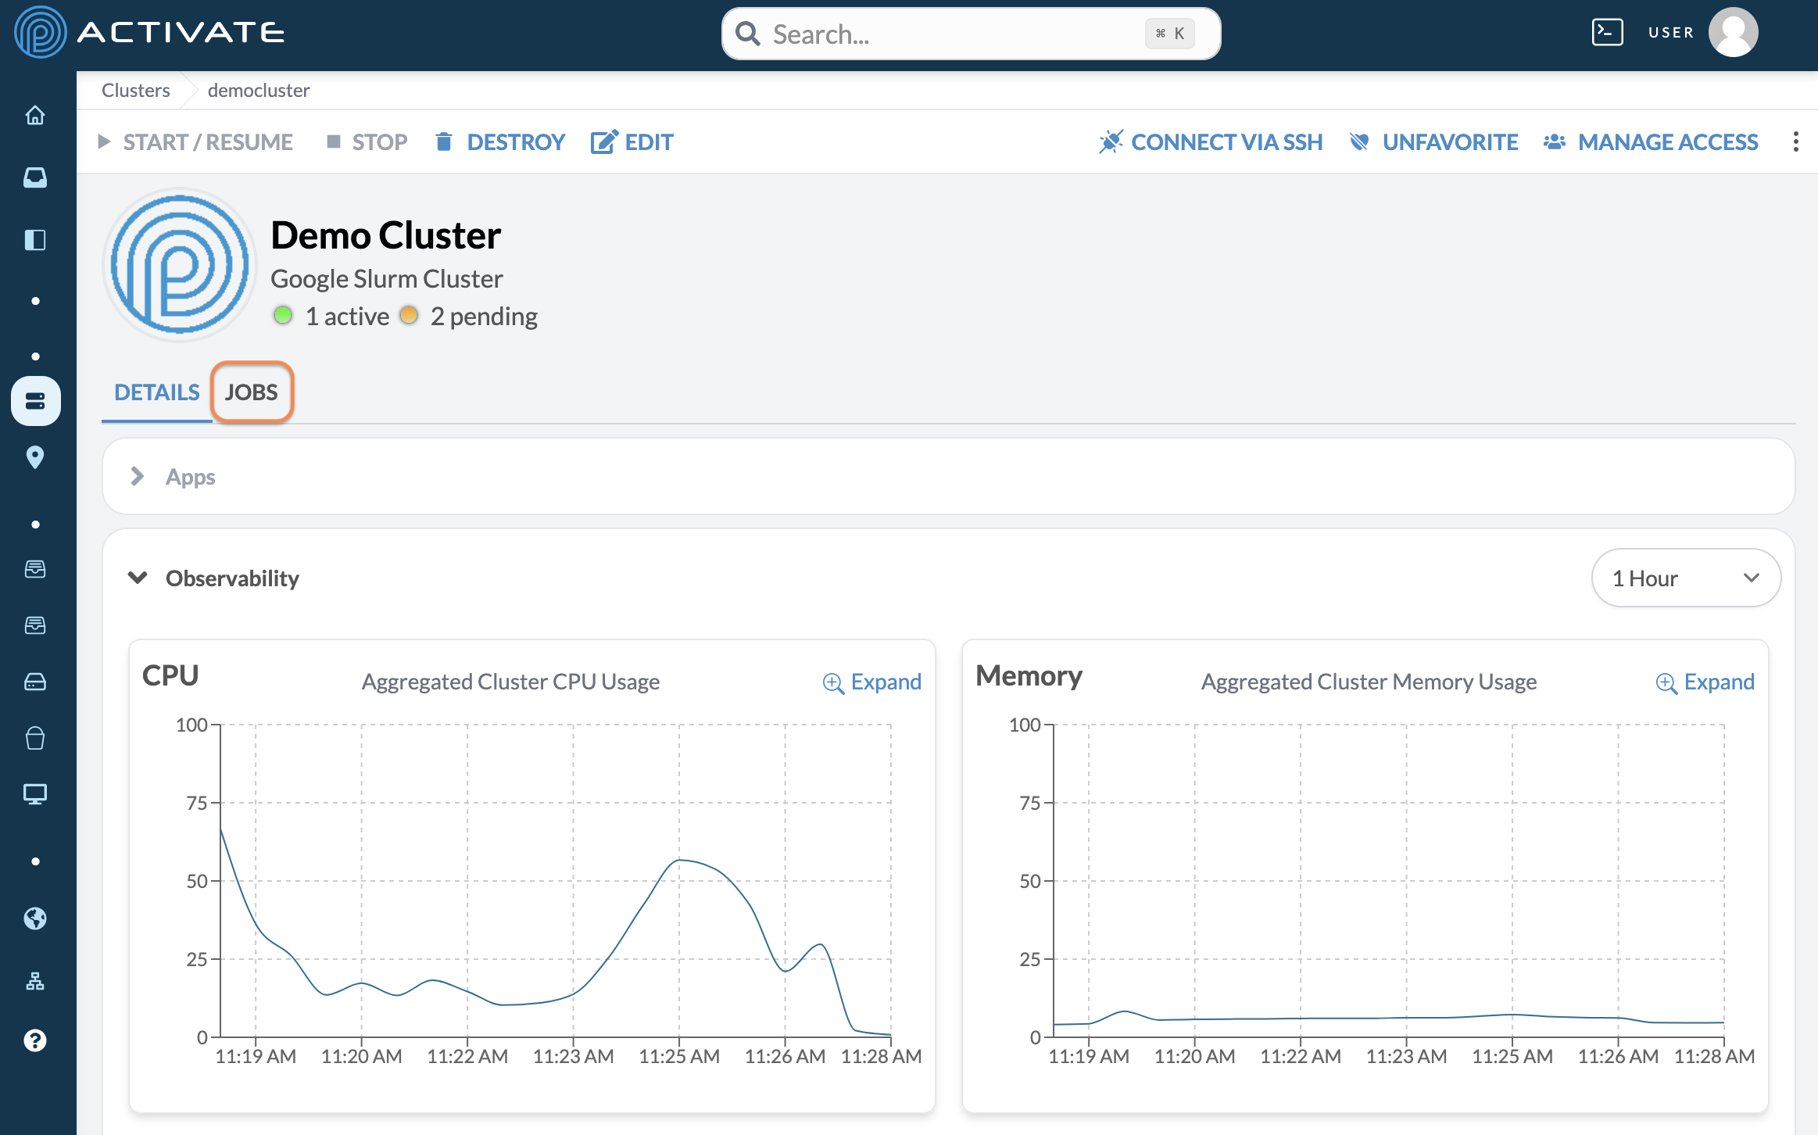1818x1135 pixels.
Task: Click the split-panel layout sidebar icon
Action: (35, 239)
